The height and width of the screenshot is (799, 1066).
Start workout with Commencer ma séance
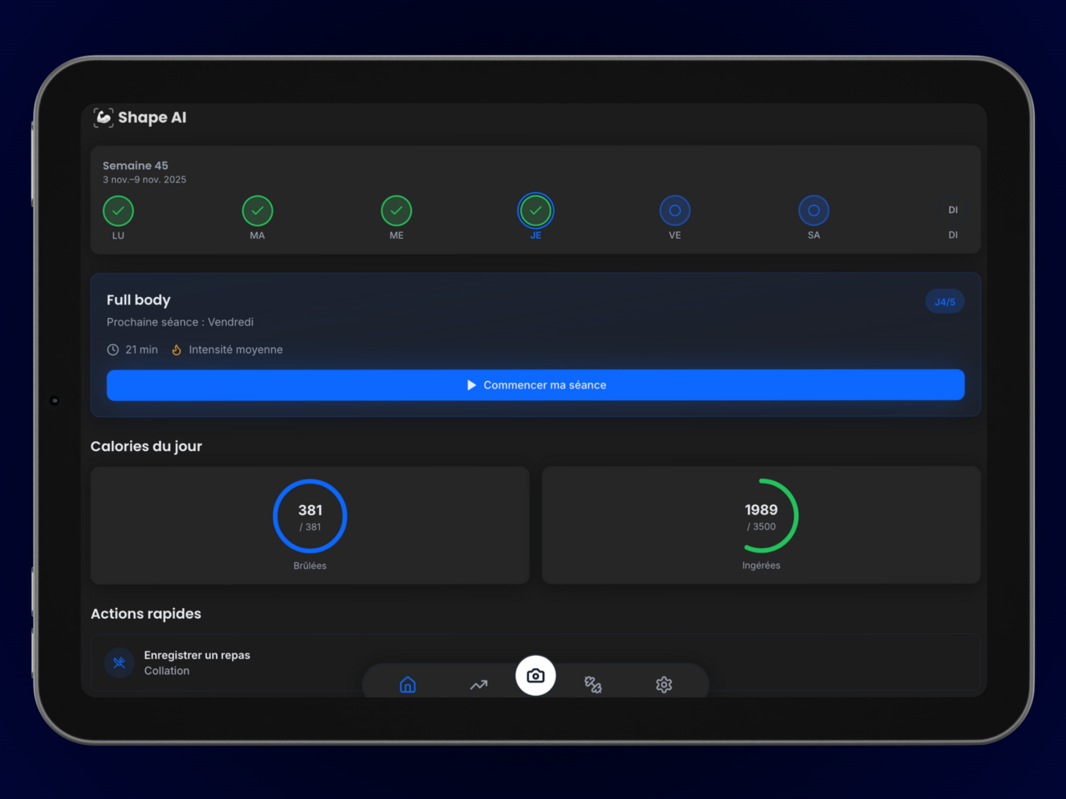[535, 385]
